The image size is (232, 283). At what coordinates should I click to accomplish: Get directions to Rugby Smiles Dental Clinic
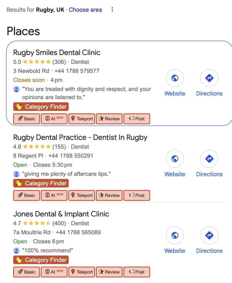[x=209, y=78]
